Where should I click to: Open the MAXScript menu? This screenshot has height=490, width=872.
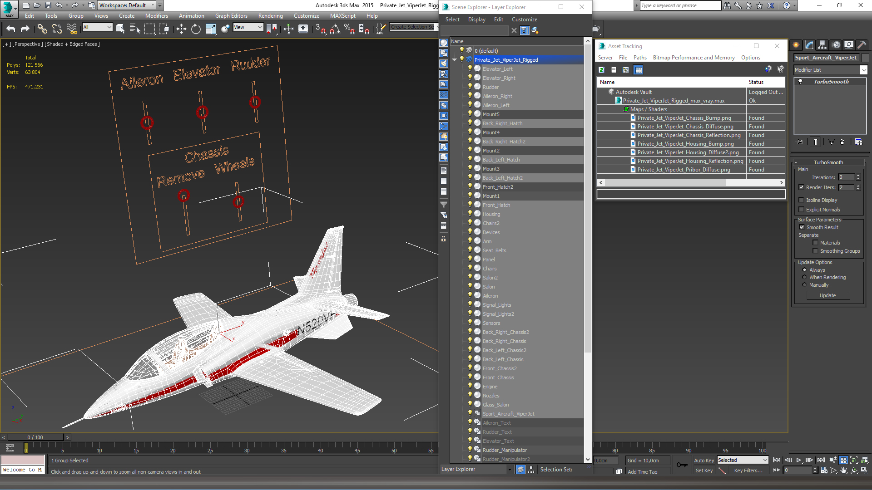(342, 16)
